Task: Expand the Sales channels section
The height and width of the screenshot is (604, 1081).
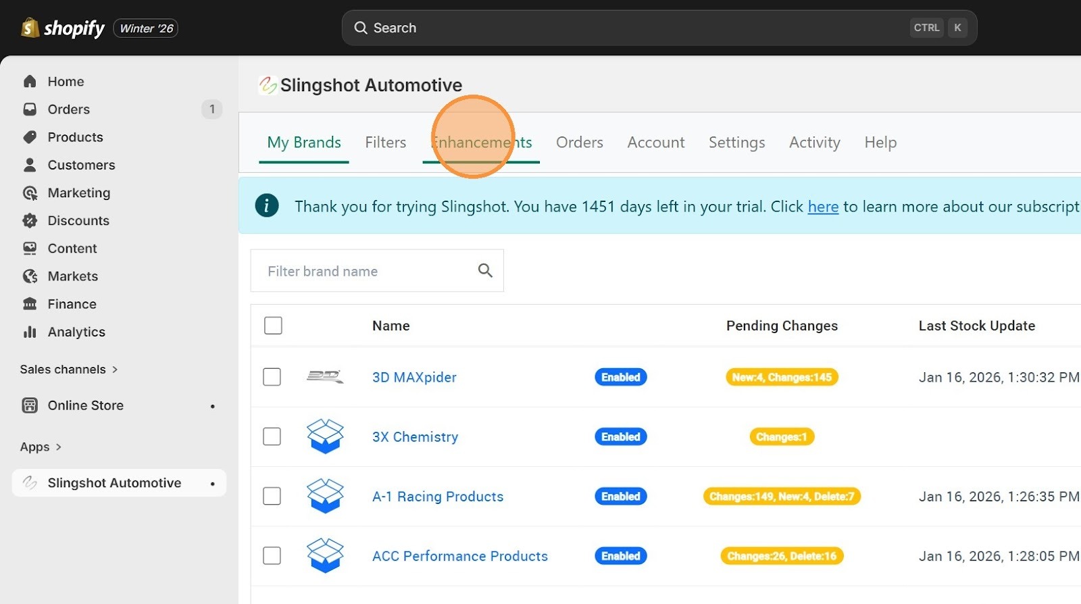Action: point(115,370)
